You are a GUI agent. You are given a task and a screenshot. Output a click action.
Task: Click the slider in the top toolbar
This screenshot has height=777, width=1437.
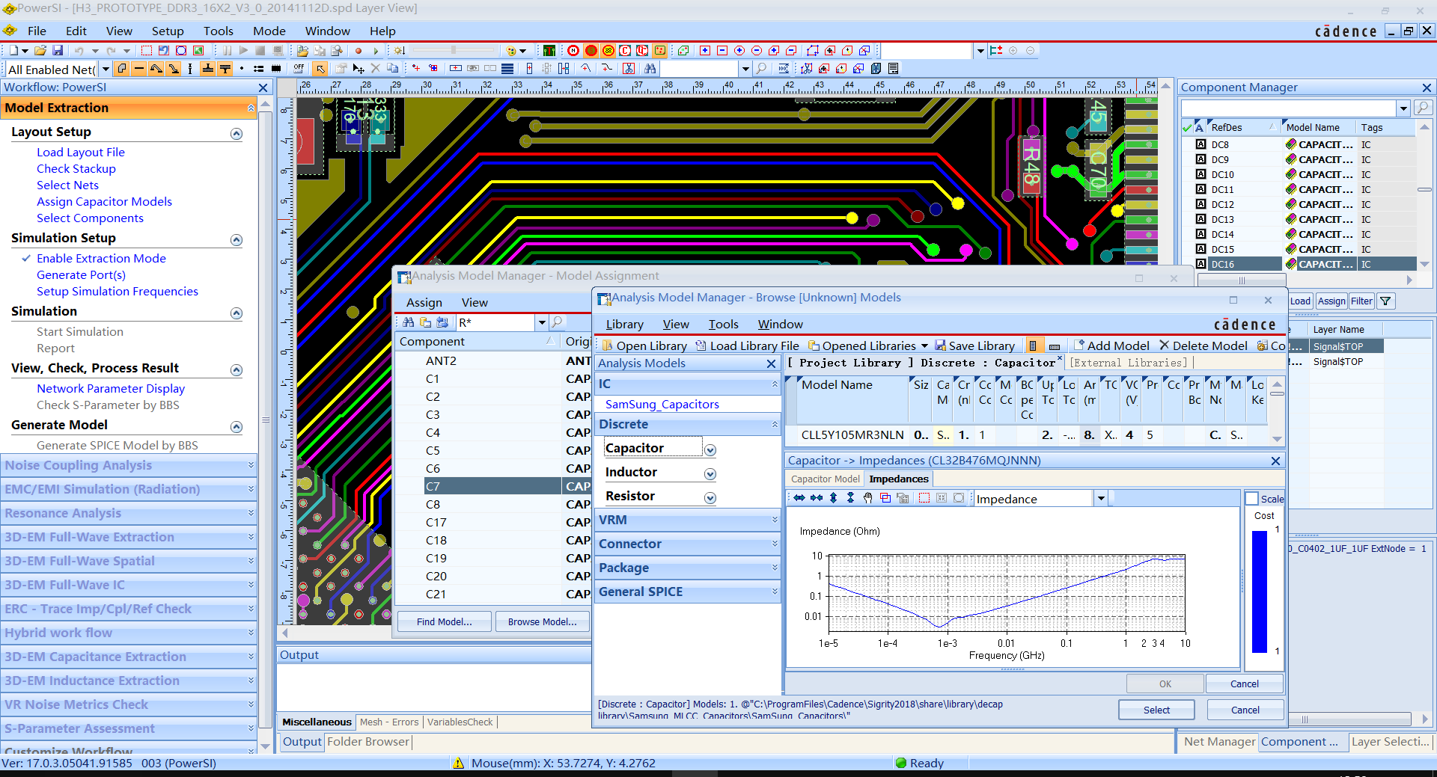pyautogui.click(x=453, y=50)
